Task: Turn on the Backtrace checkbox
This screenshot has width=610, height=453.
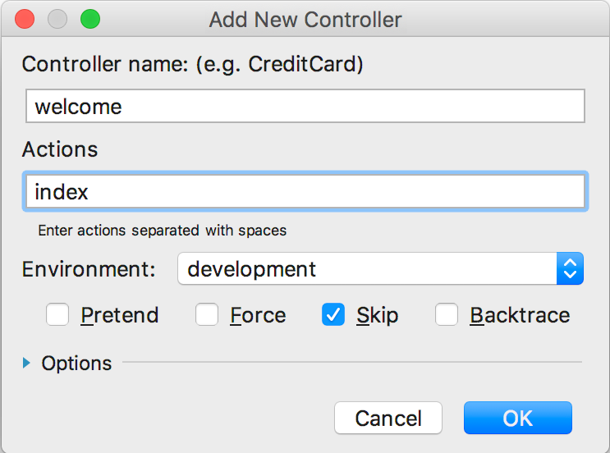Action: point(447,315)
